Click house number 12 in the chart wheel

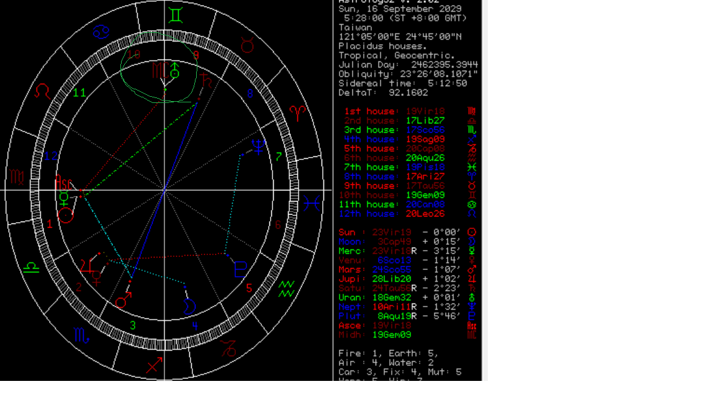pos(51,156)
